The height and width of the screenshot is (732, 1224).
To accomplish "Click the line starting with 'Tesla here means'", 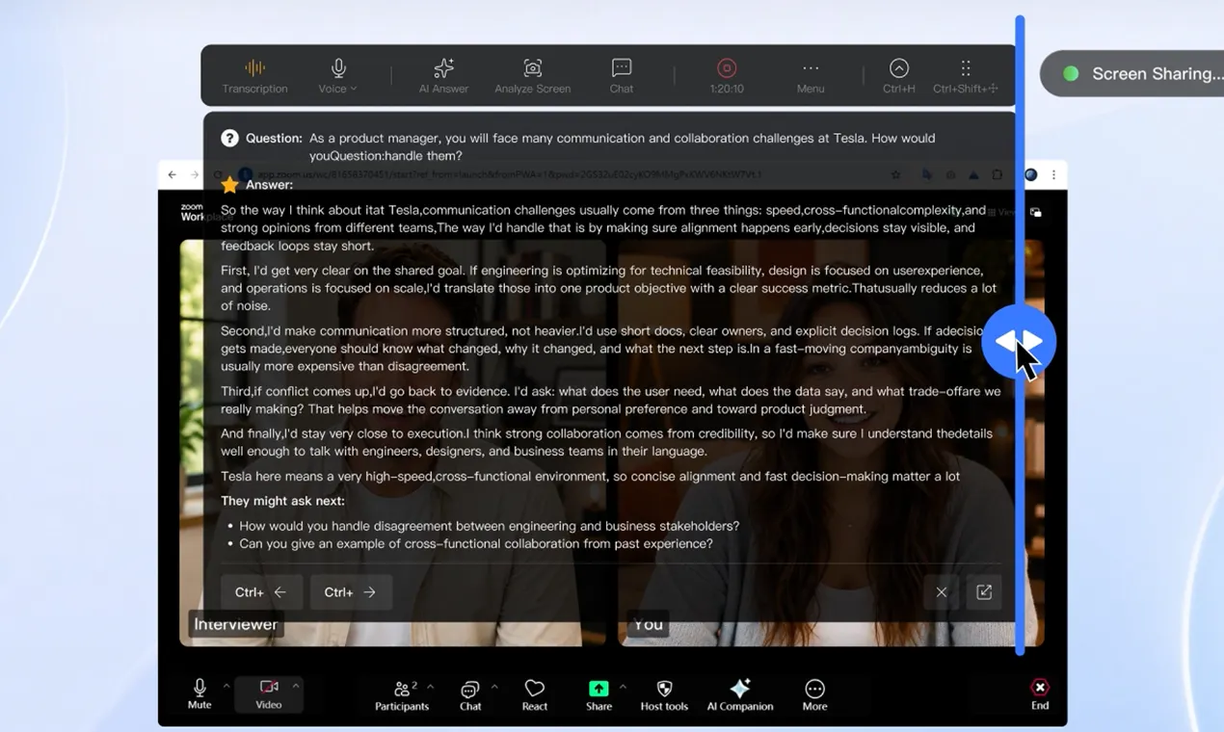I will coord(590,476).
